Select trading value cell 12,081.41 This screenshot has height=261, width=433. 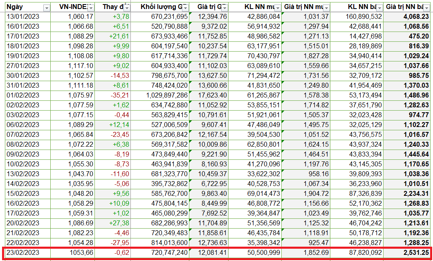point(209,252)
